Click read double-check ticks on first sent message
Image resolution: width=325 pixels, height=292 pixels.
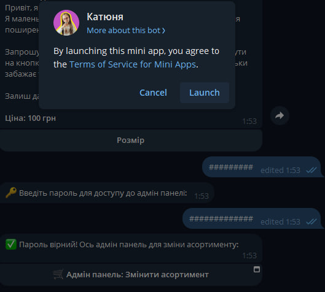[x=311, y=170]
